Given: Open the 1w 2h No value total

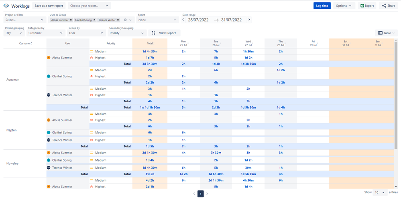Looking at the screenshot, I should tap(150, 174).
